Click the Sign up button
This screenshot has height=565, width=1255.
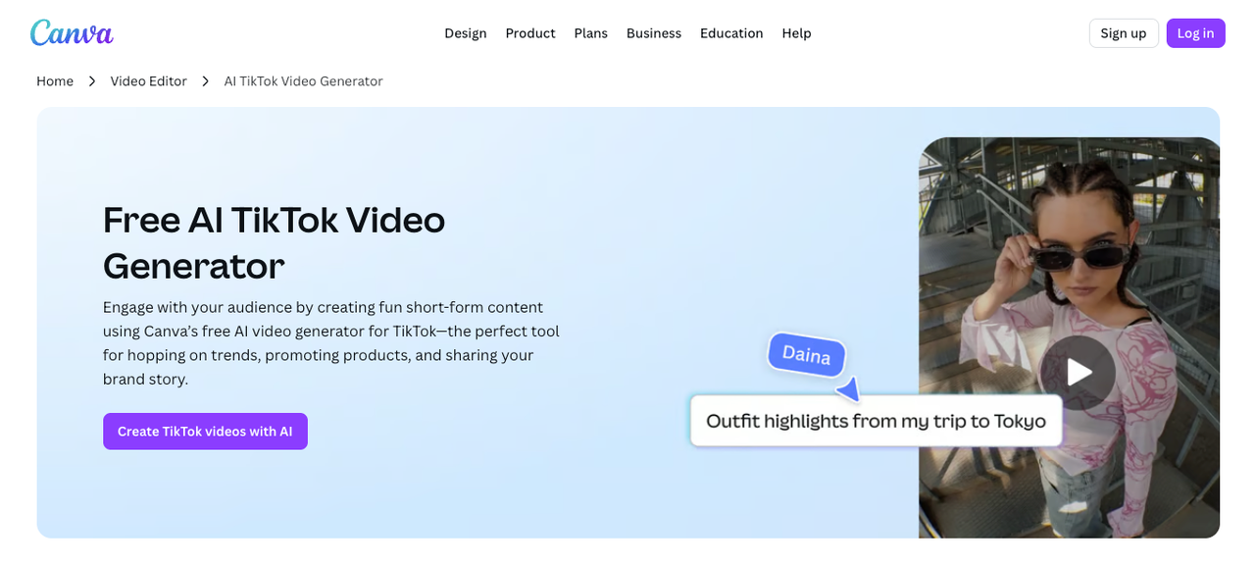(1124, 33)
